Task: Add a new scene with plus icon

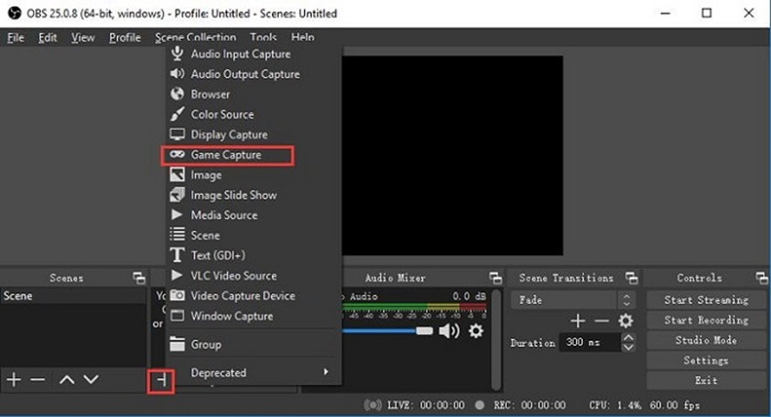Action: (x=14, y=380)
